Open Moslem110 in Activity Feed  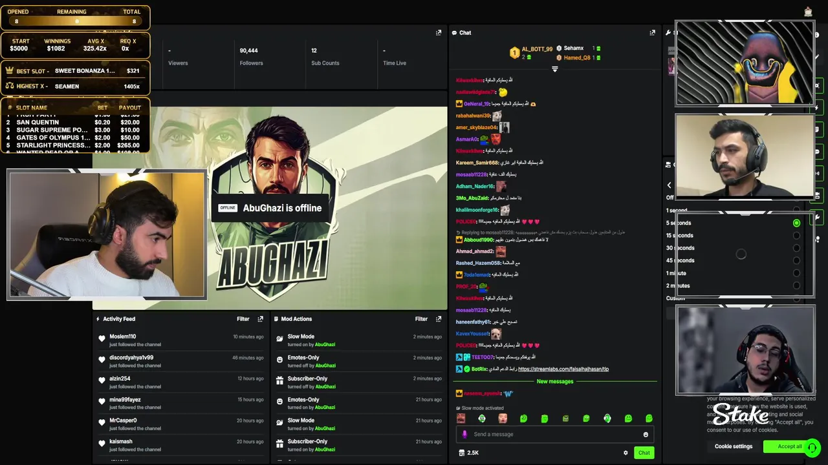(x=122, y=336)
